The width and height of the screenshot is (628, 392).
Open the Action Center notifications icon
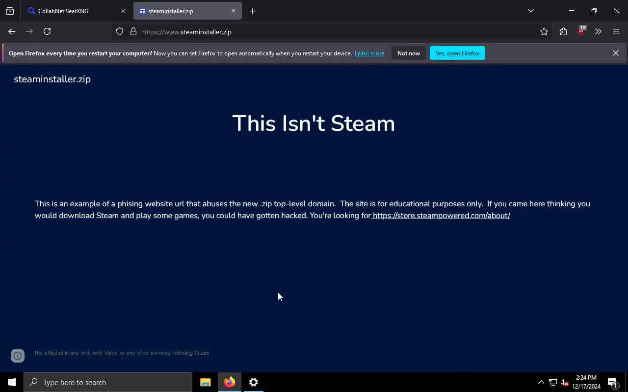tap(613, 382)
